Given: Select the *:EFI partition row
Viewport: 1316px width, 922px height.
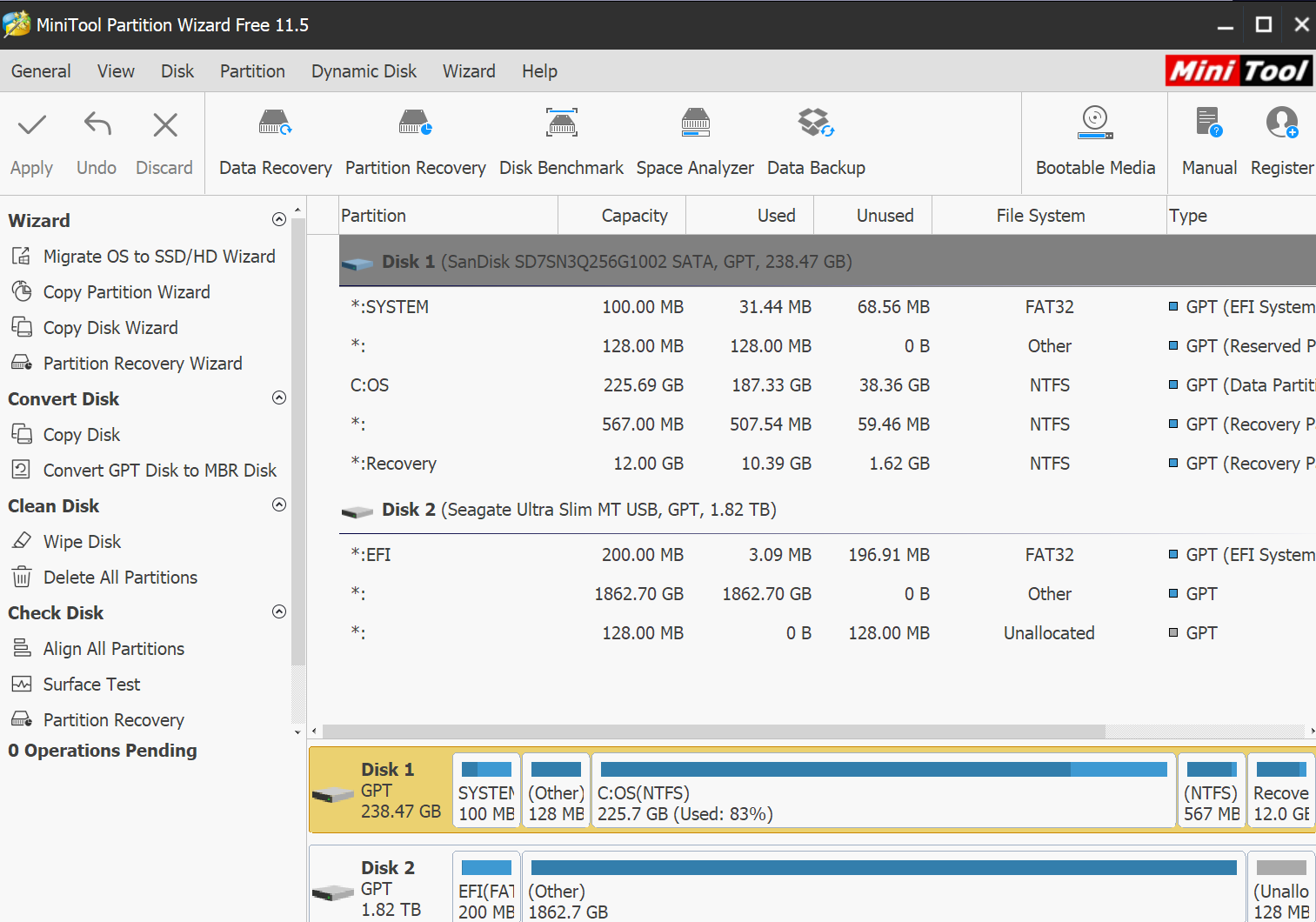Looking at the screenshot, I should pos(827,555).
